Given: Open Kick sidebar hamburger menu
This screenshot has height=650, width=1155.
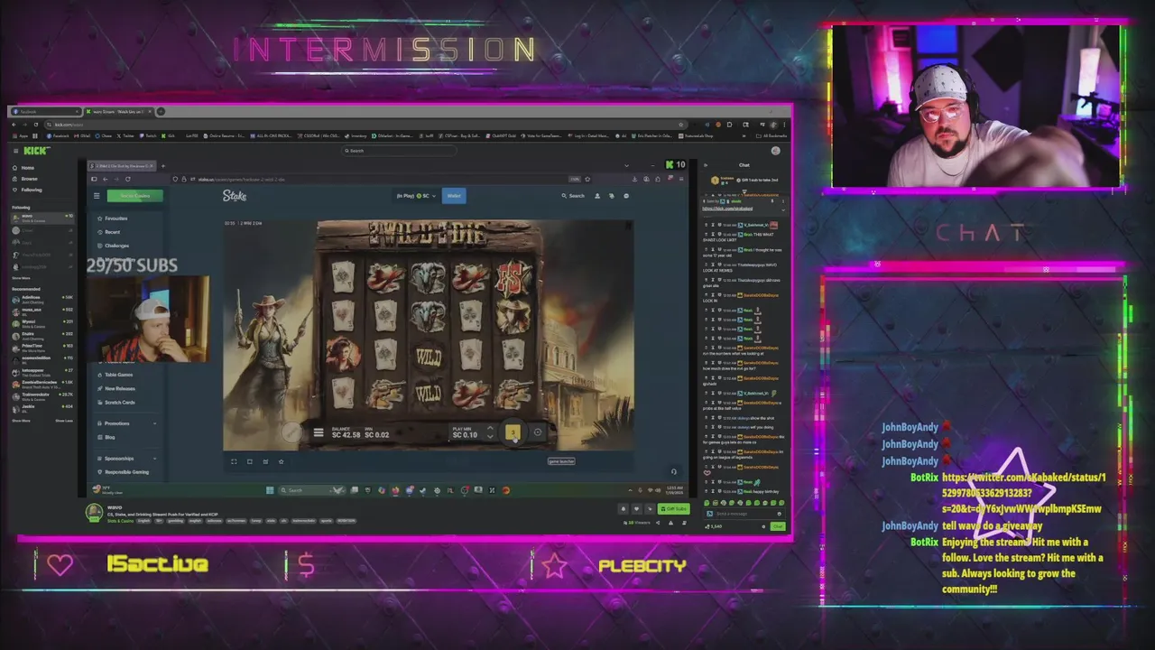Looking at the screenshot, I should [14, 151].
